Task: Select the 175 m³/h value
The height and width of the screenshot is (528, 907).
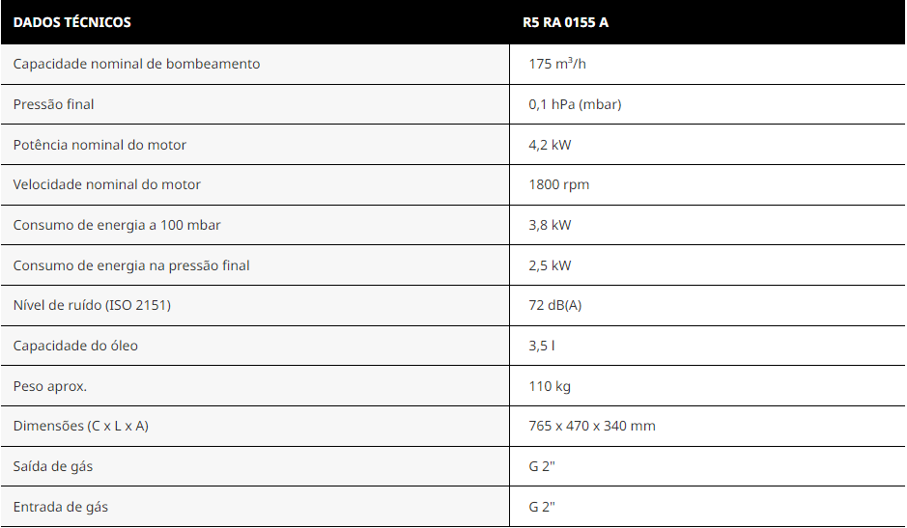Action: (x=557, y=64)
